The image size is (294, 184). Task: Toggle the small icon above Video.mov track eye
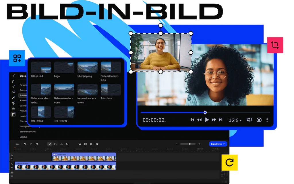click(12, 155)
